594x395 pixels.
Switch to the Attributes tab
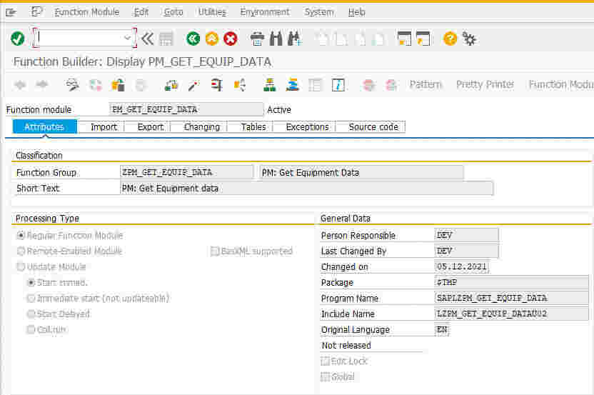tap(44, 127)
